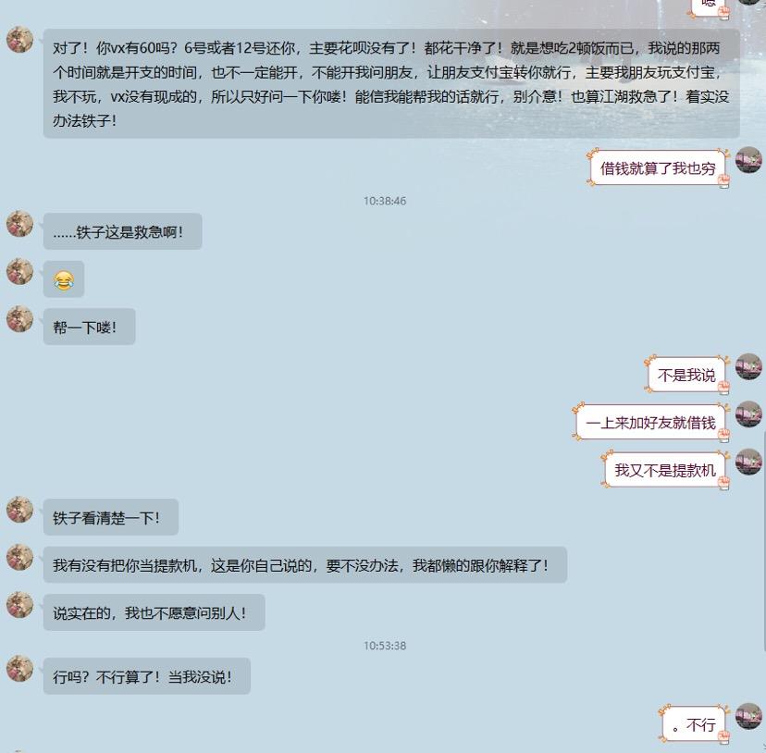This screenshot has width=766, height=753.
Task: Click the "行吗?不行算了!当我没说!" message
Action: [x=147, y=676]
